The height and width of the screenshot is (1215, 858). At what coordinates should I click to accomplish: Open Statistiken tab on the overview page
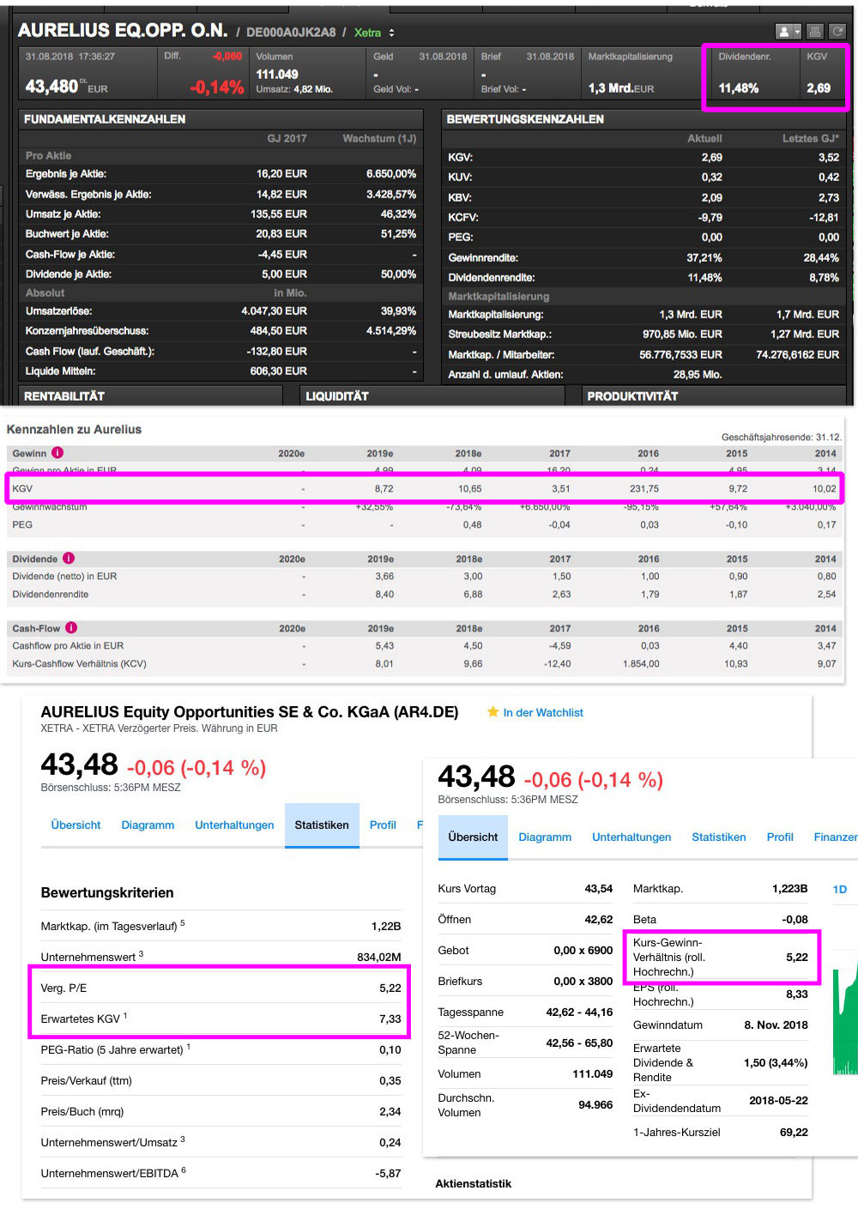719,837
